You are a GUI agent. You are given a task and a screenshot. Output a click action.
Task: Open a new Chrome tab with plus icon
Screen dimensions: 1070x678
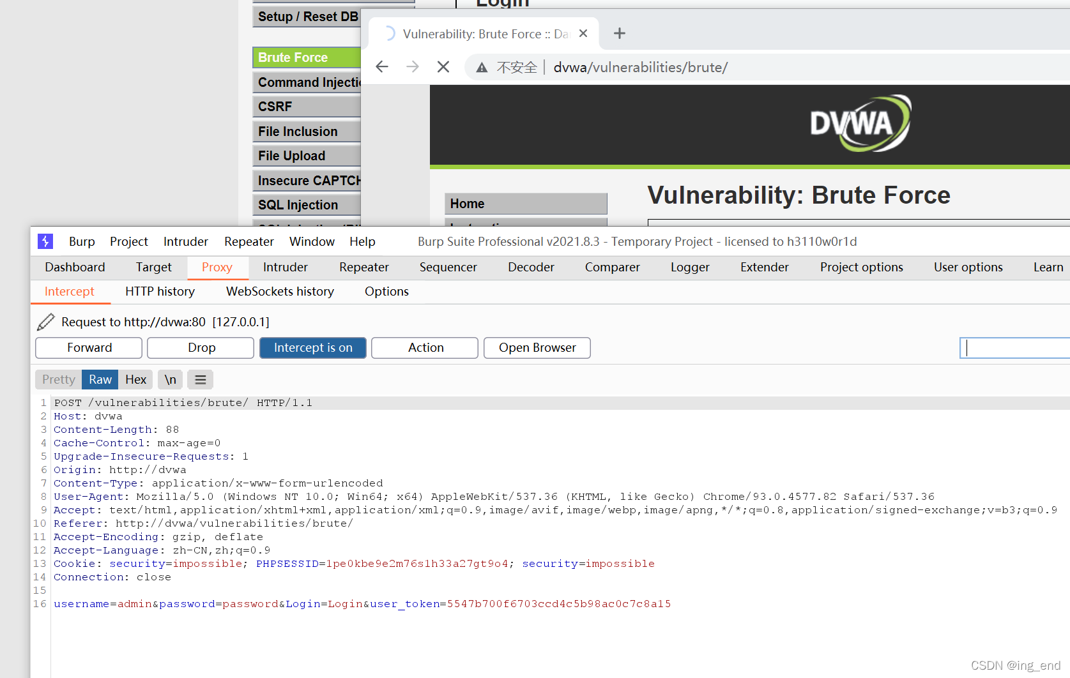[x=619, y=33]
